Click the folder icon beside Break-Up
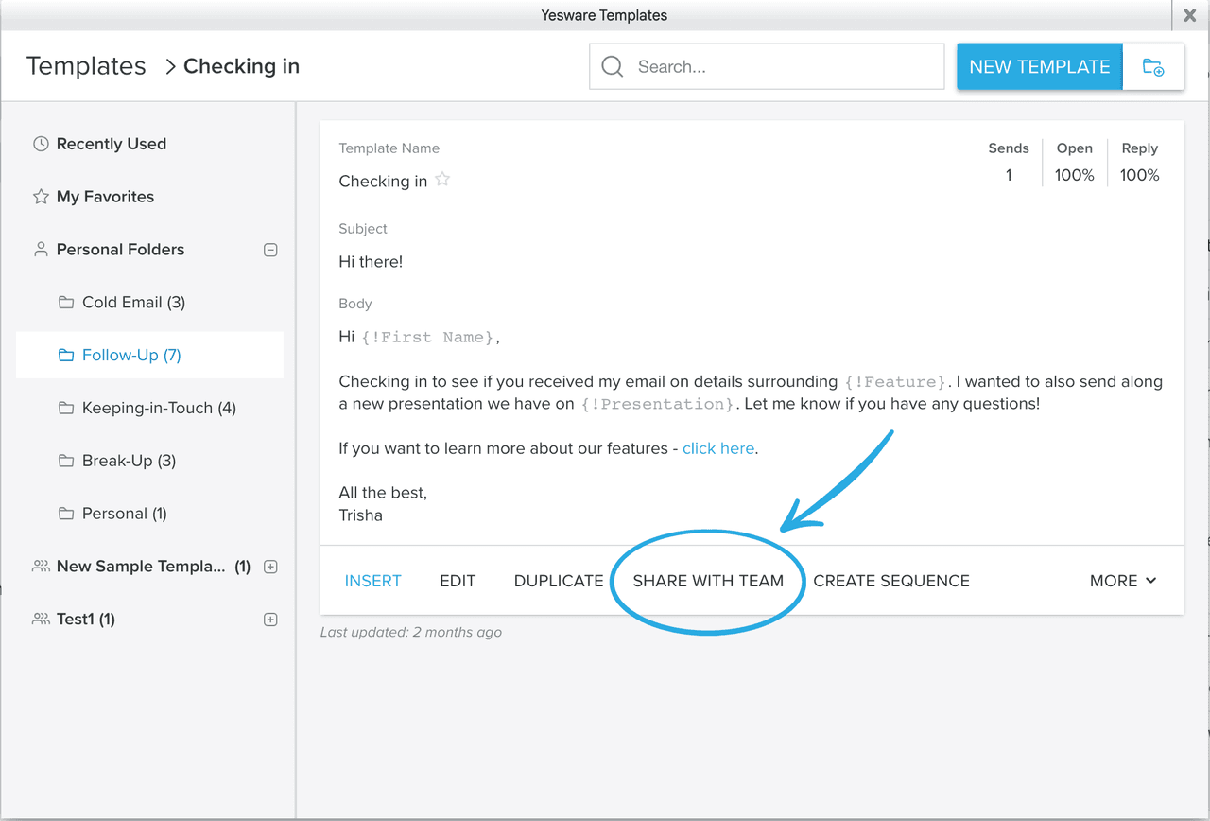This screenshot has width=1210, height=821. click(66, 461)
